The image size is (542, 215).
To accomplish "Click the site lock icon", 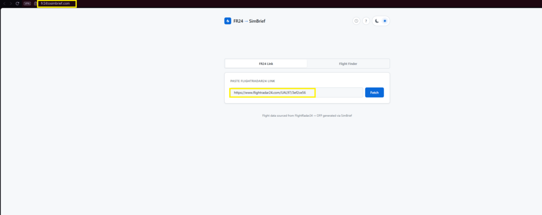I will click(35, 4).
